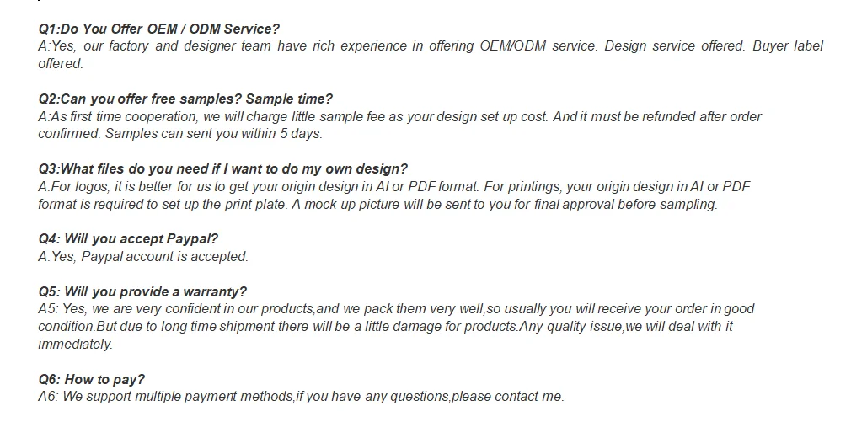Click the 'Yes, Paypal account is accepted' answer
The image size is (851, 438).
[x=143, y=257]
